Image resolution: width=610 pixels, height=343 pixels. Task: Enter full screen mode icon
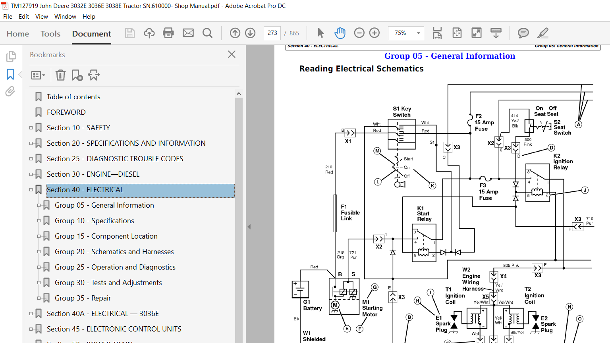coord(477,33)
